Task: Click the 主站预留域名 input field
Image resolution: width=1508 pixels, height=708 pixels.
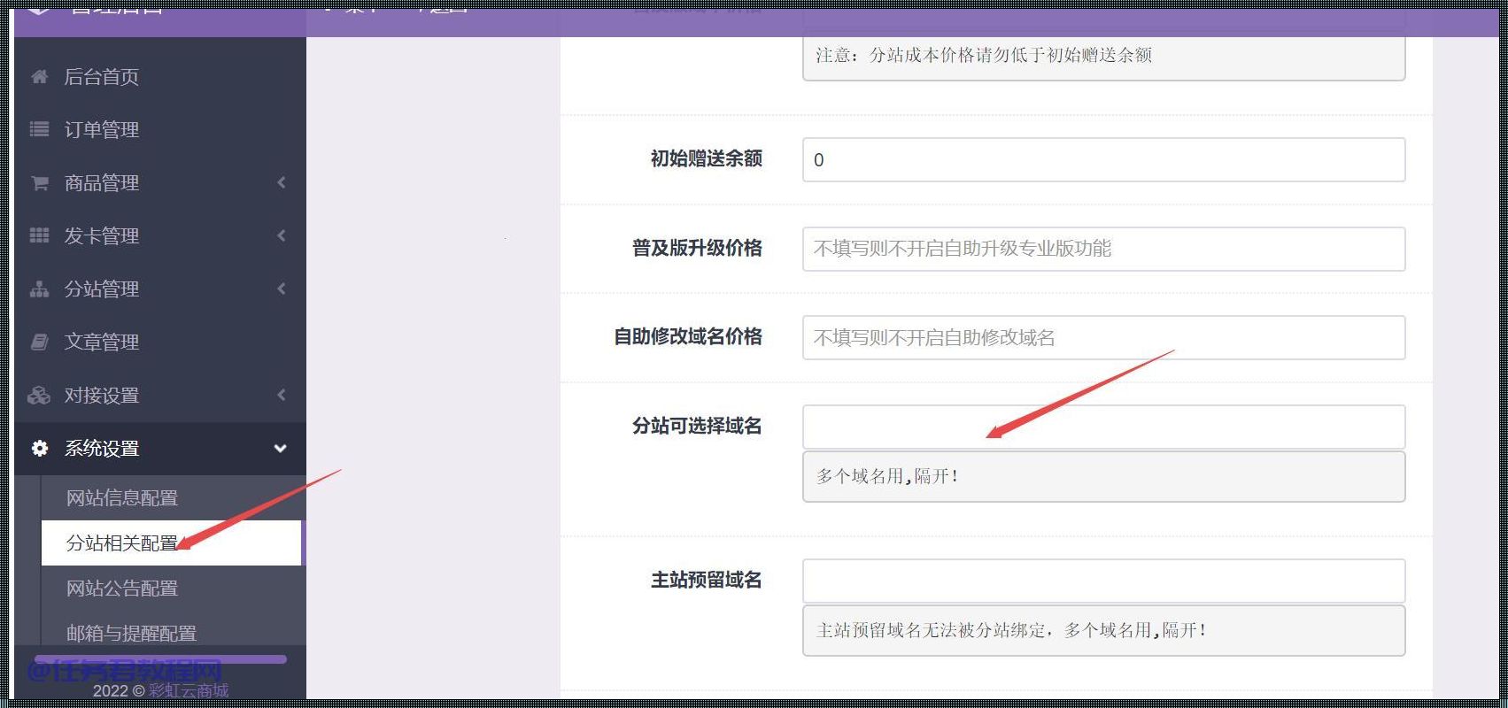Action: coord(1103,581)
